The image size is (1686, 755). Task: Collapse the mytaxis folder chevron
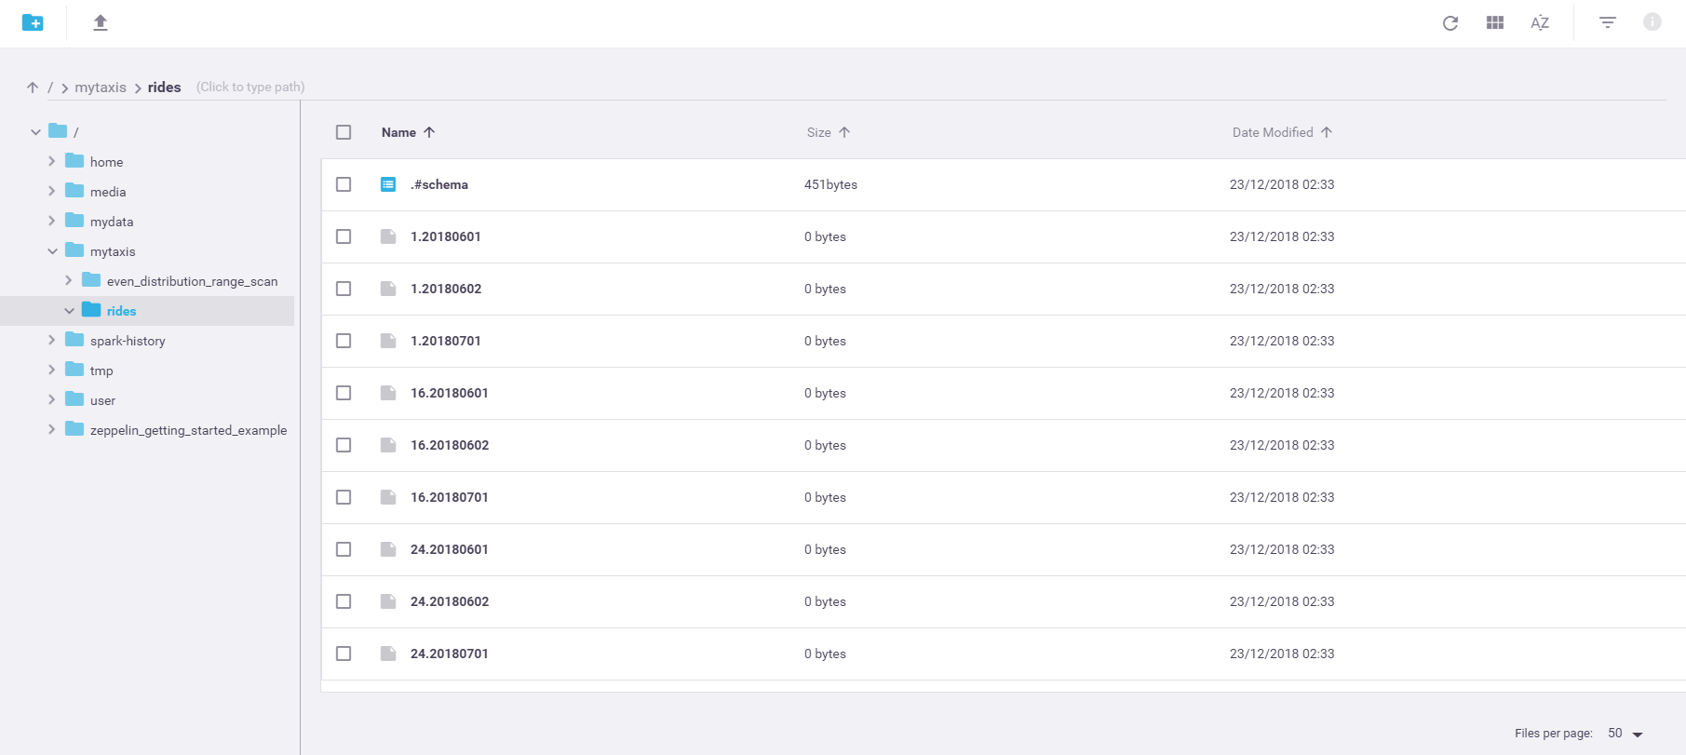tap(52, 251)
